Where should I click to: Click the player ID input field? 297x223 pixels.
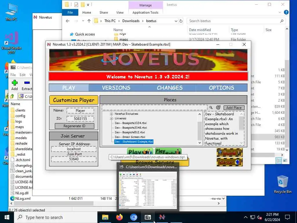80,119
